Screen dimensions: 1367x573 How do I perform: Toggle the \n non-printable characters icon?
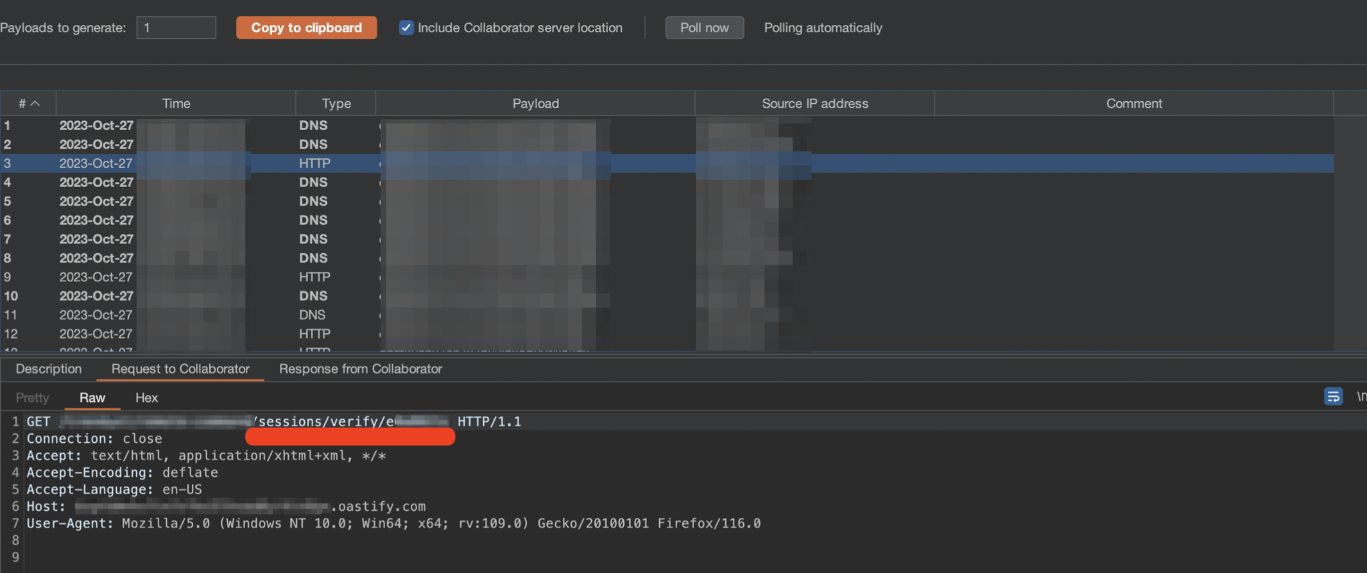(1361, 397)
